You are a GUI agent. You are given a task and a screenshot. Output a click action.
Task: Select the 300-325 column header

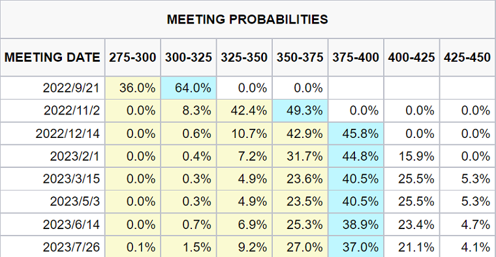pyautogui.click(x=189, y=57)
